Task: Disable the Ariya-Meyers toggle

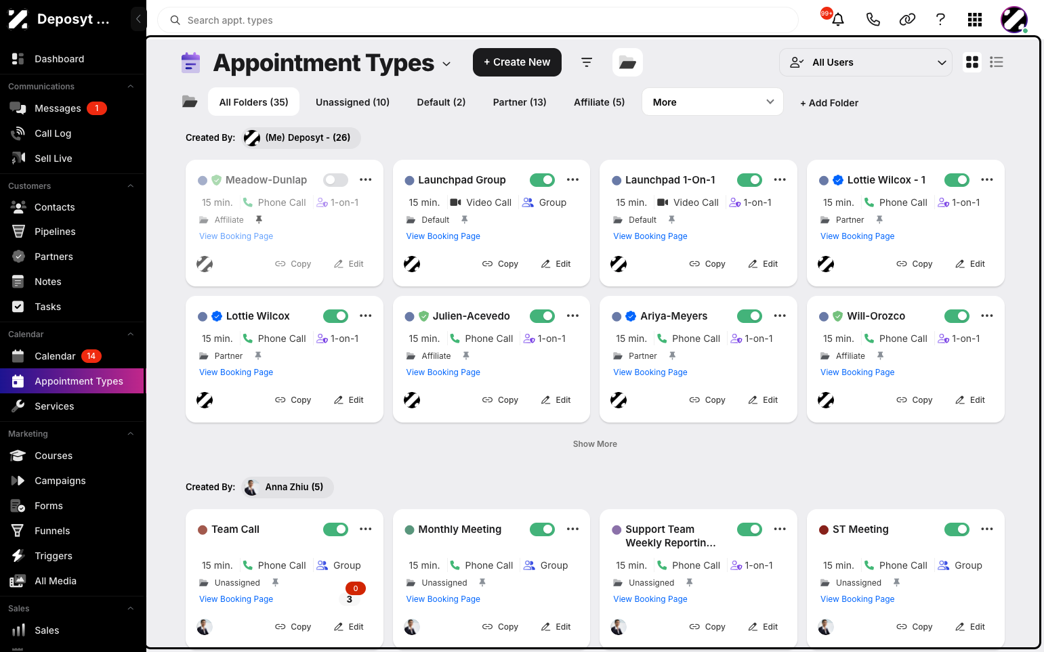Action: point(749,316)
